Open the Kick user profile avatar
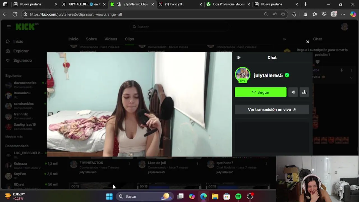Screen dimensions: 359x202 click(x=344, y=27)
